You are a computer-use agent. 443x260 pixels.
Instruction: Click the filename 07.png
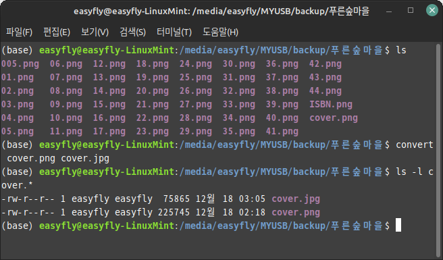(x=66, y=78)
